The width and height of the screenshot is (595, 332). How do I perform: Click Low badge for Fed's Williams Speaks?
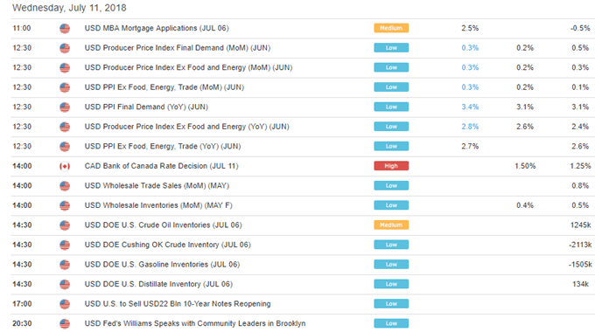pos(391,323)
